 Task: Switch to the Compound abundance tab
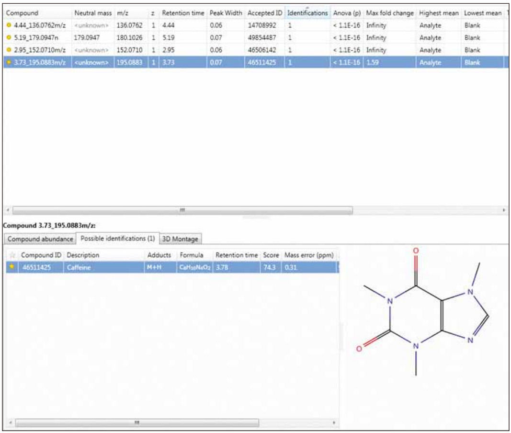[x=41, y=239]
